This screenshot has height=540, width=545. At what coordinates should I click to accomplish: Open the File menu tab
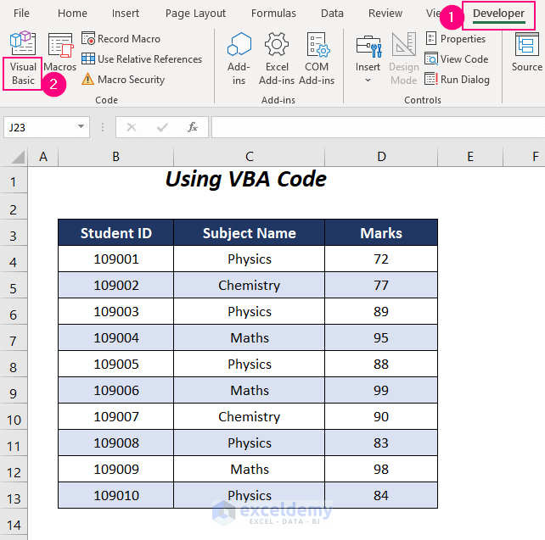point(21,14)
